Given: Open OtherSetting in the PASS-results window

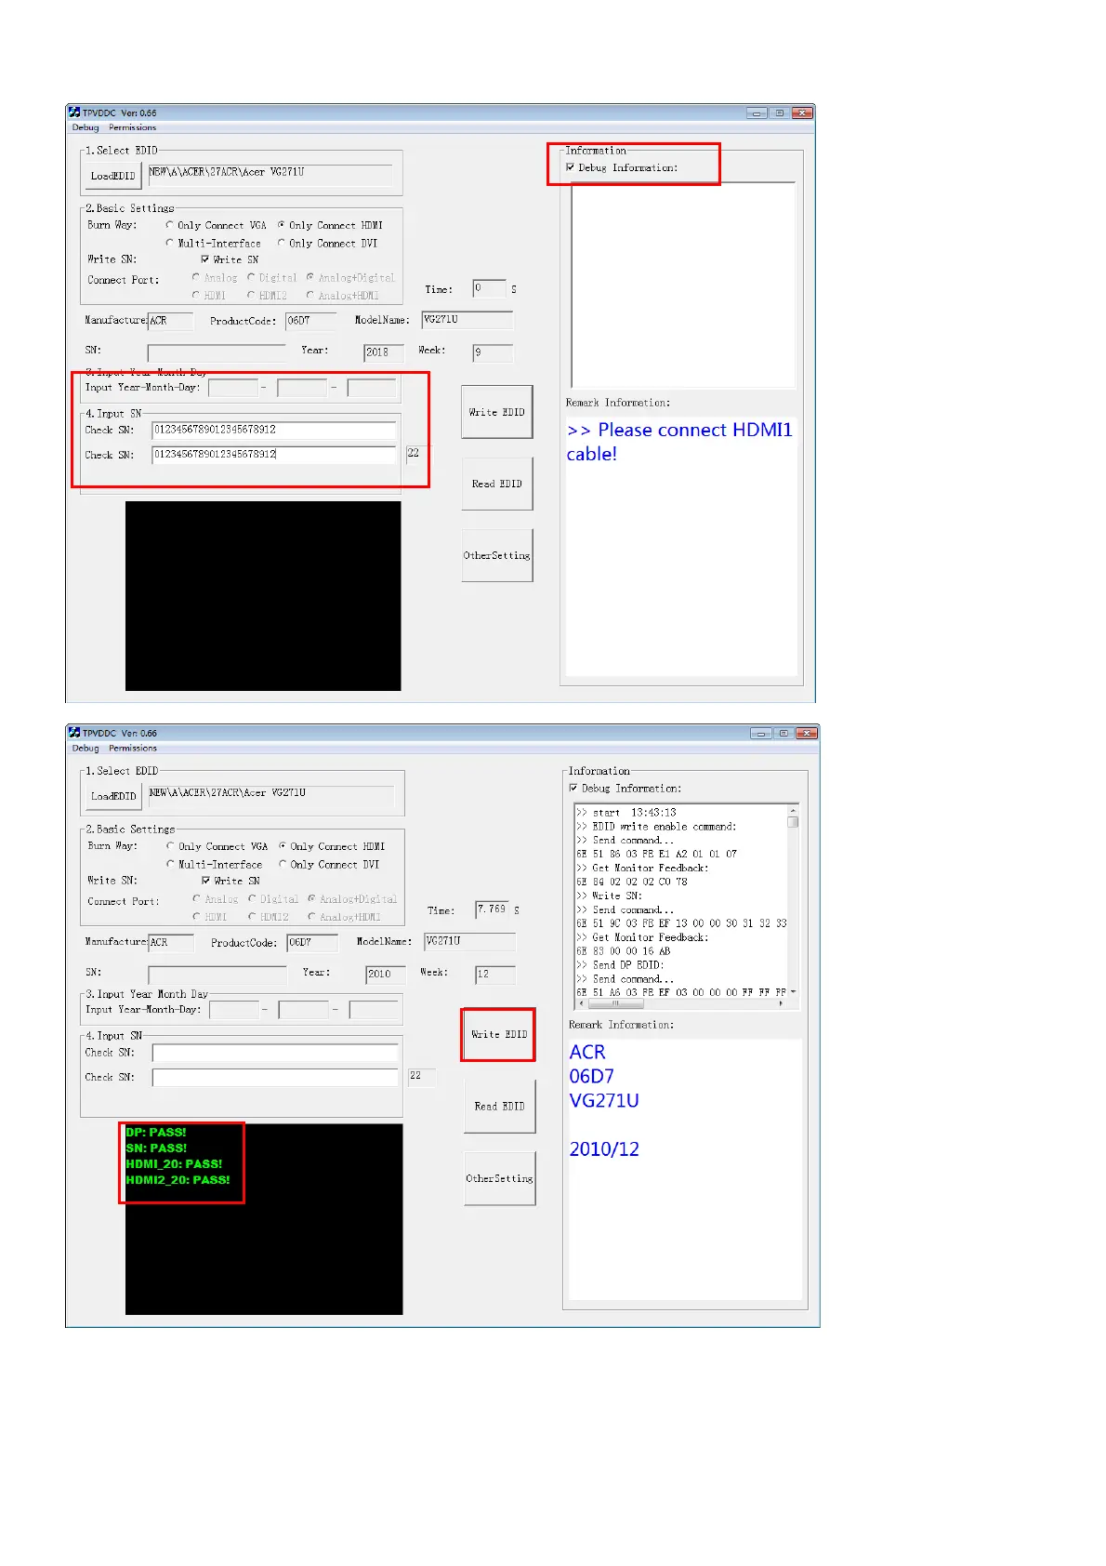Looking at the screenshot, I should click(500, 1178).
